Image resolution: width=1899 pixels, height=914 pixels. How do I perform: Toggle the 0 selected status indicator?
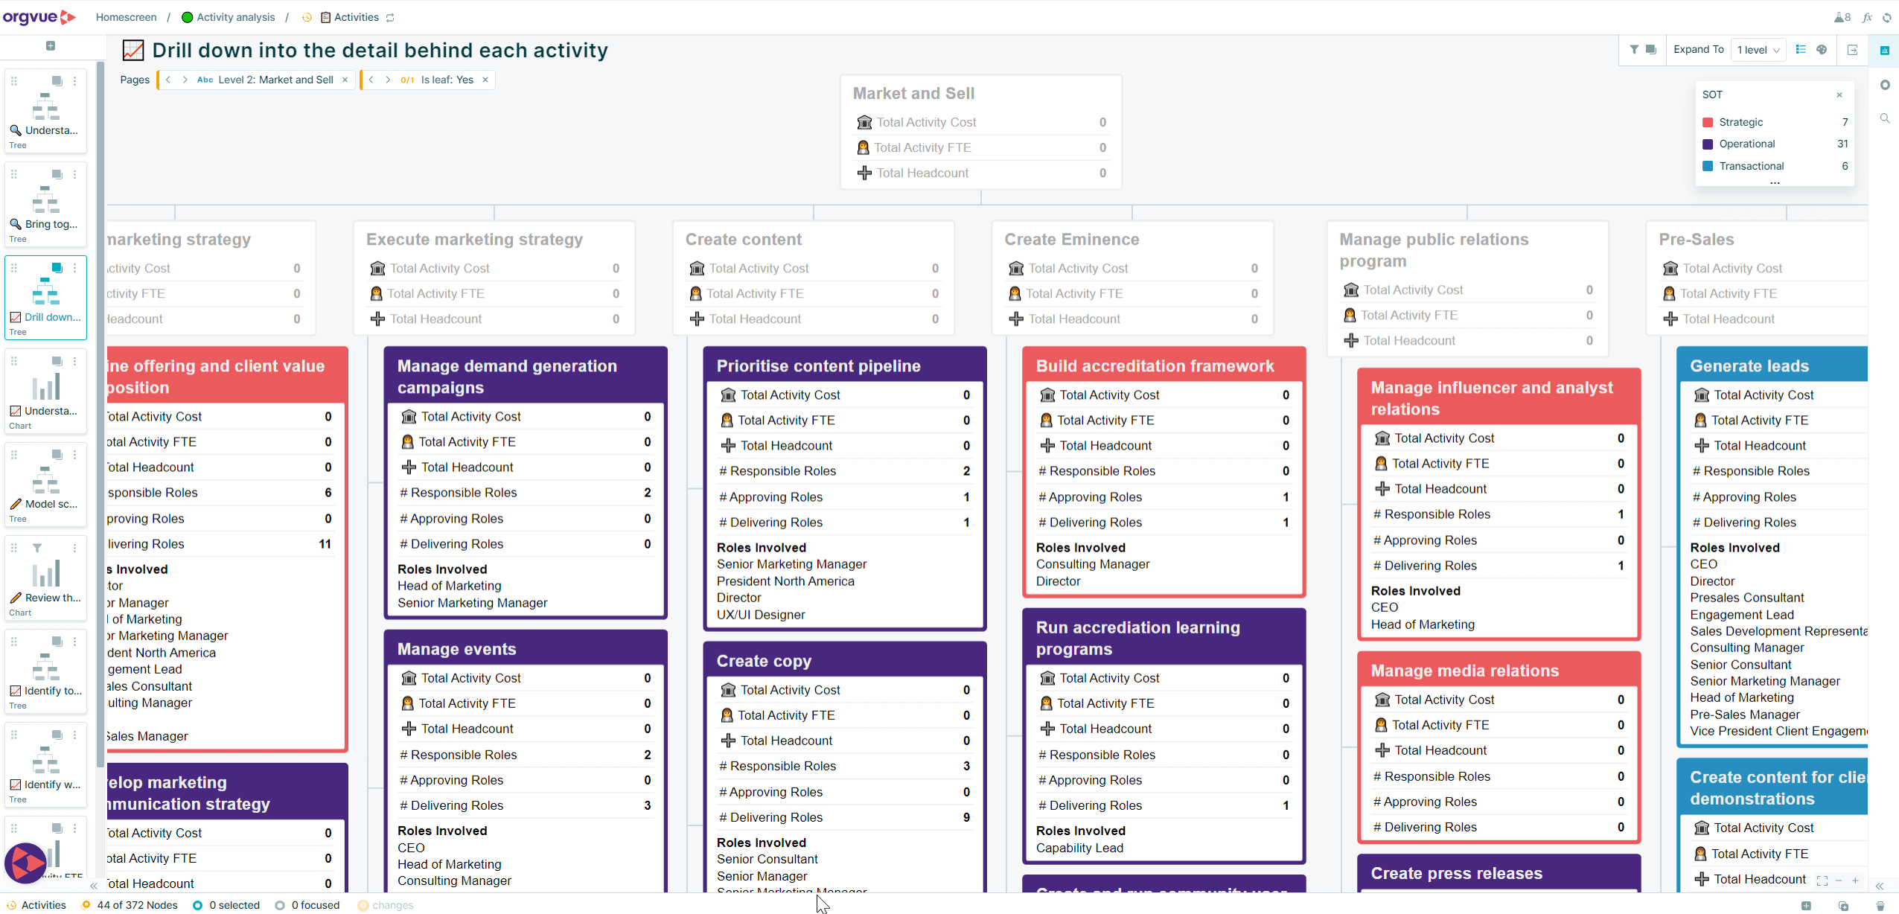[226, 905]
